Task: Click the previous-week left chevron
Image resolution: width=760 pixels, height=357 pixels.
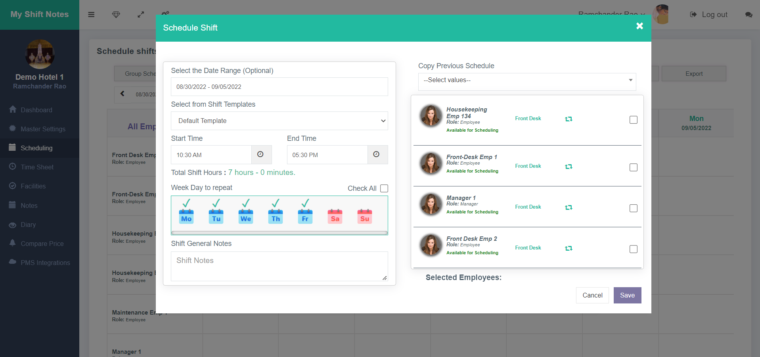Action: coord(123,94)
